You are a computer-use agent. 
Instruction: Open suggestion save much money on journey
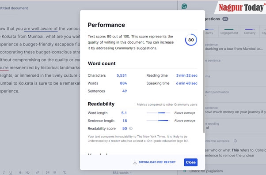pyautogui.click(x=235, y=110)
